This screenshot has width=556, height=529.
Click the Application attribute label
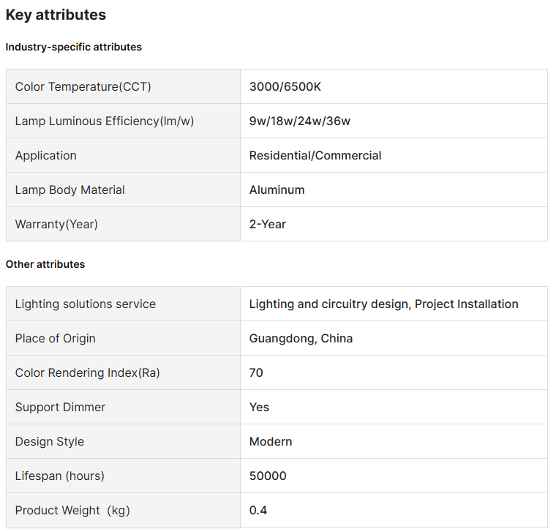click(46, 156)
